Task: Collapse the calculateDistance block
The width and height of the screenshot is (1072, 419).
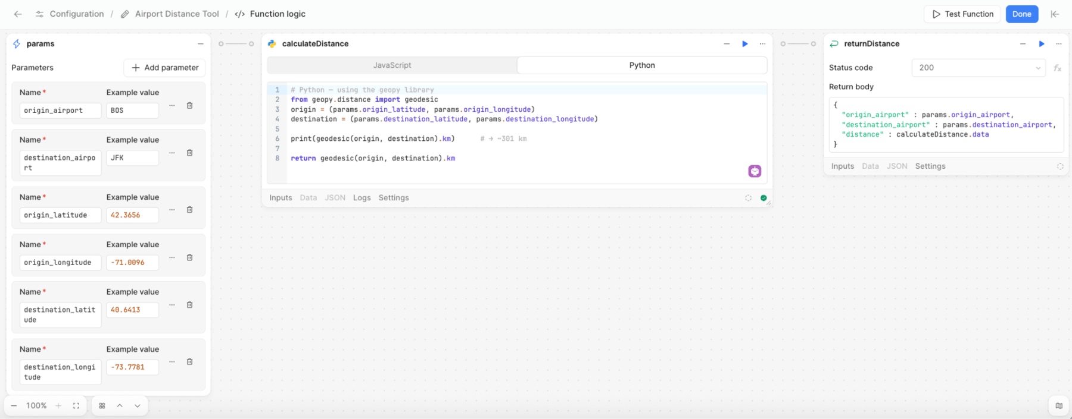Action: (x=727, y=44)
